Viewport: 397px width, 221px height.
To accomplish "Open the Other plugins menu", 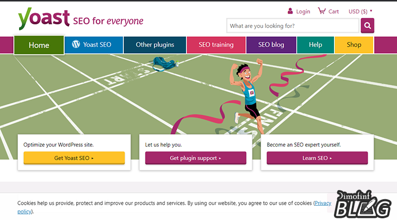I will tap(155, 45).
